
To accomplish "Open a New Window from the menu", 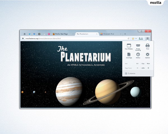I will (x=129, y=47).
